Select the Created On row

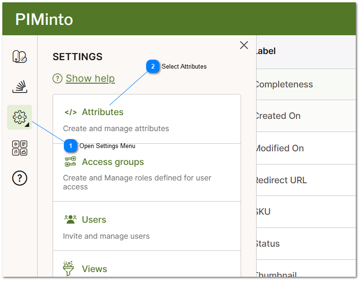[x=306, y=116]
